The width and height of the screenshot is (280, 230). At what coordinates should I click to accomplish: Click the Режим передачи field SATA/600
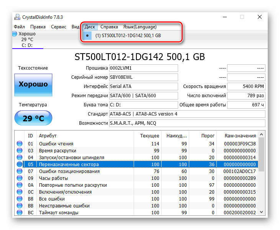tap(144, 96)
